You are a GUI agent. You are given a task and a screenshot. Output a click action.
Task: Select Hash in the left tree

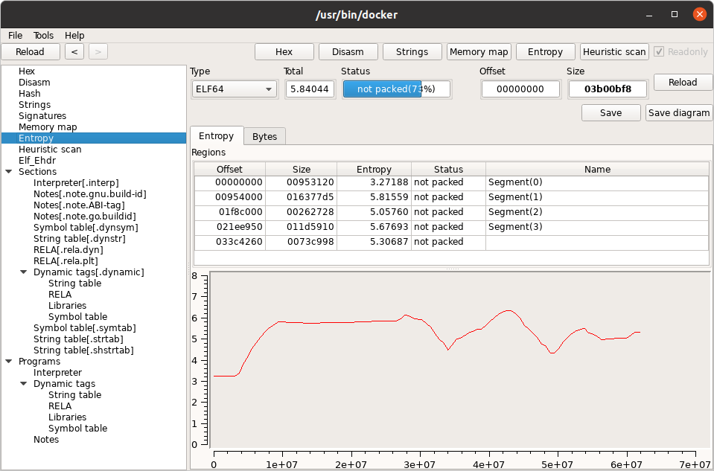click(30, 93)
